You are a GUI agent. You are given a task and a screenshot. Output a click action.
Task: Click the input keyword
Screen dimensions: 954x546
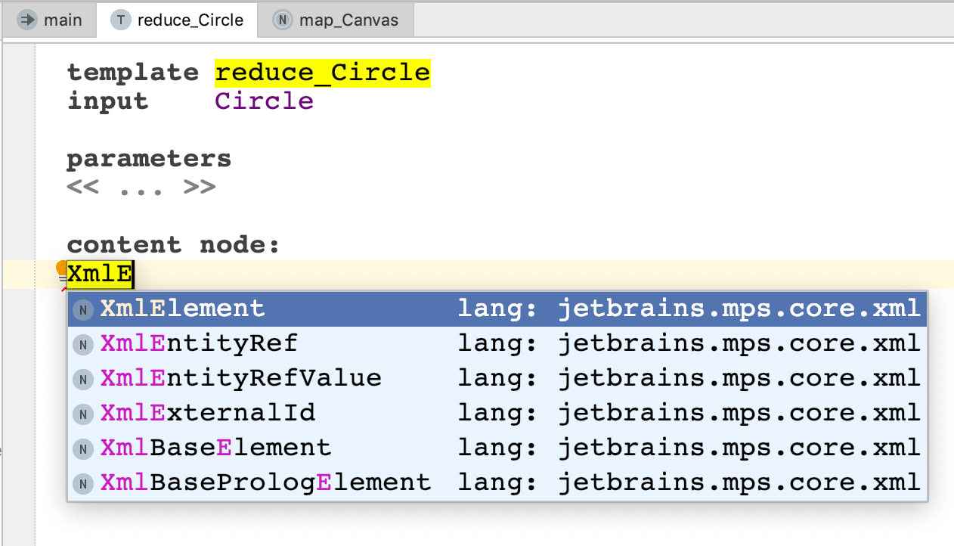tap(107, 101)
